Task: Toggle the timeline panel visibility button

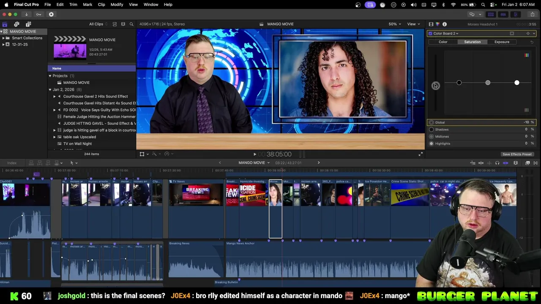Action: (x=503, y=14)
